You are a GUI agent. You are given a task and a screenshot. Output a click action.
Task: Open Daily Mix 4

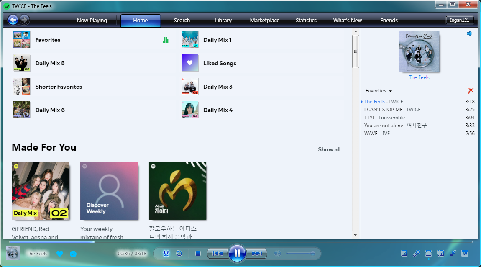click(x=262, y=110)
